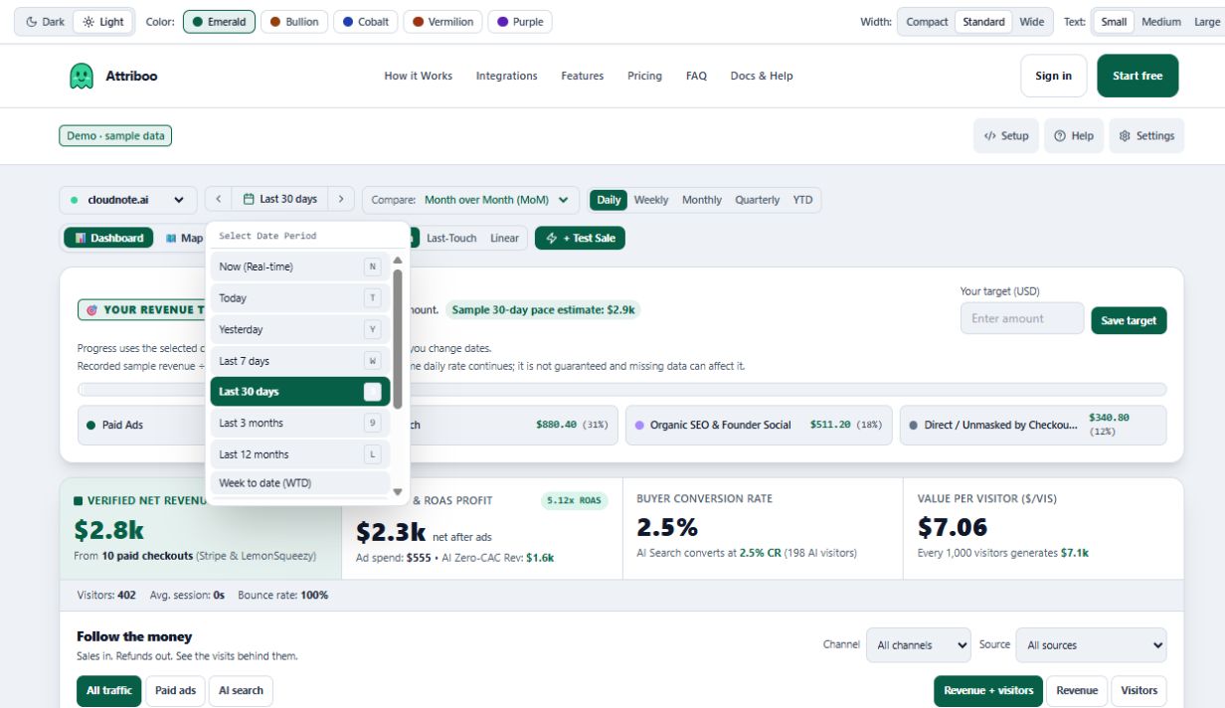Open the Dashboard tab

(109, 239)
